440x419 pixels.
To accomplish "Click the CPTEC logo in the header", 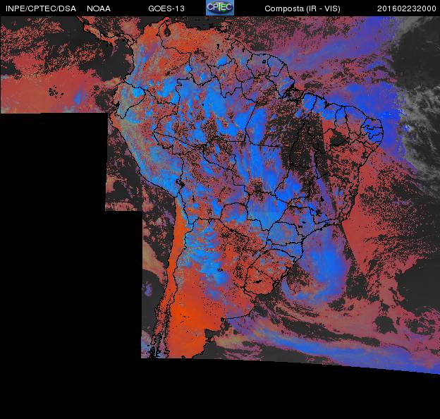I will [219, 8].
